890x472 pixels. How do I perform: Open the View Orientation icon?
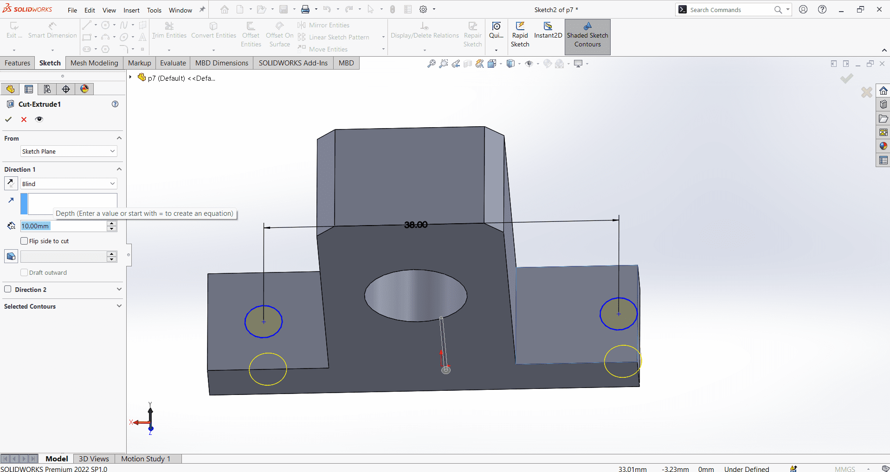492,64
